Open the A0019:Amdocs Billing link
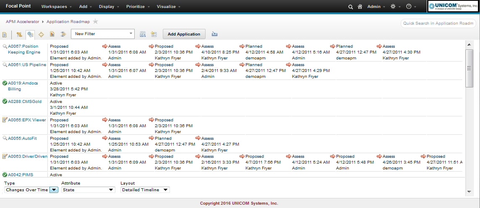 (23, 86)
